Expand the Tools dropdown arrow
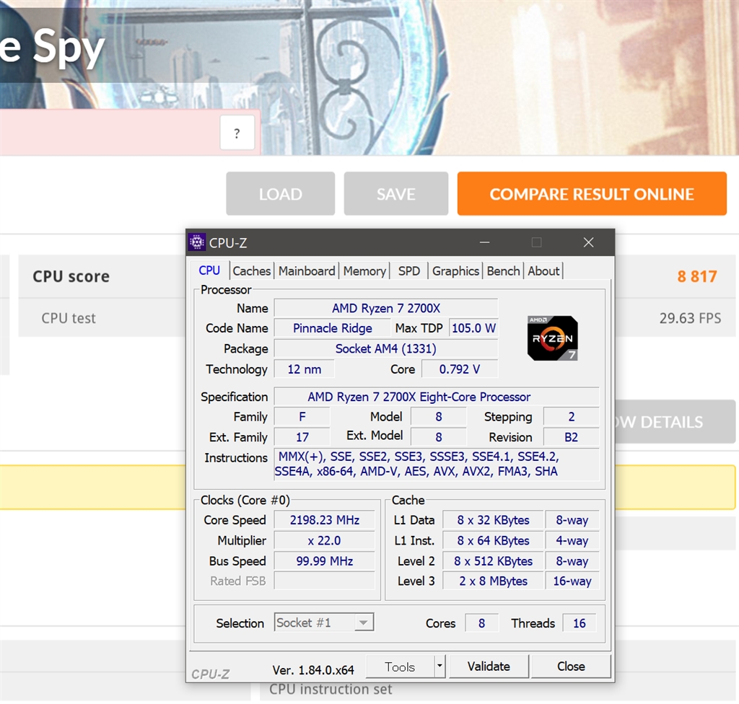The height and width of the screenshot is (704, 739). (x=440, y=666)
